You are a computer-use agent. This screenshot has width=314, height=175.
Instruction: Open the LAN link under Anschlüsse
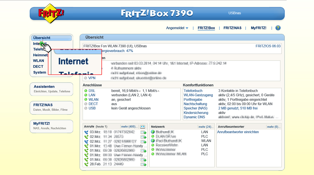point(92,95)
